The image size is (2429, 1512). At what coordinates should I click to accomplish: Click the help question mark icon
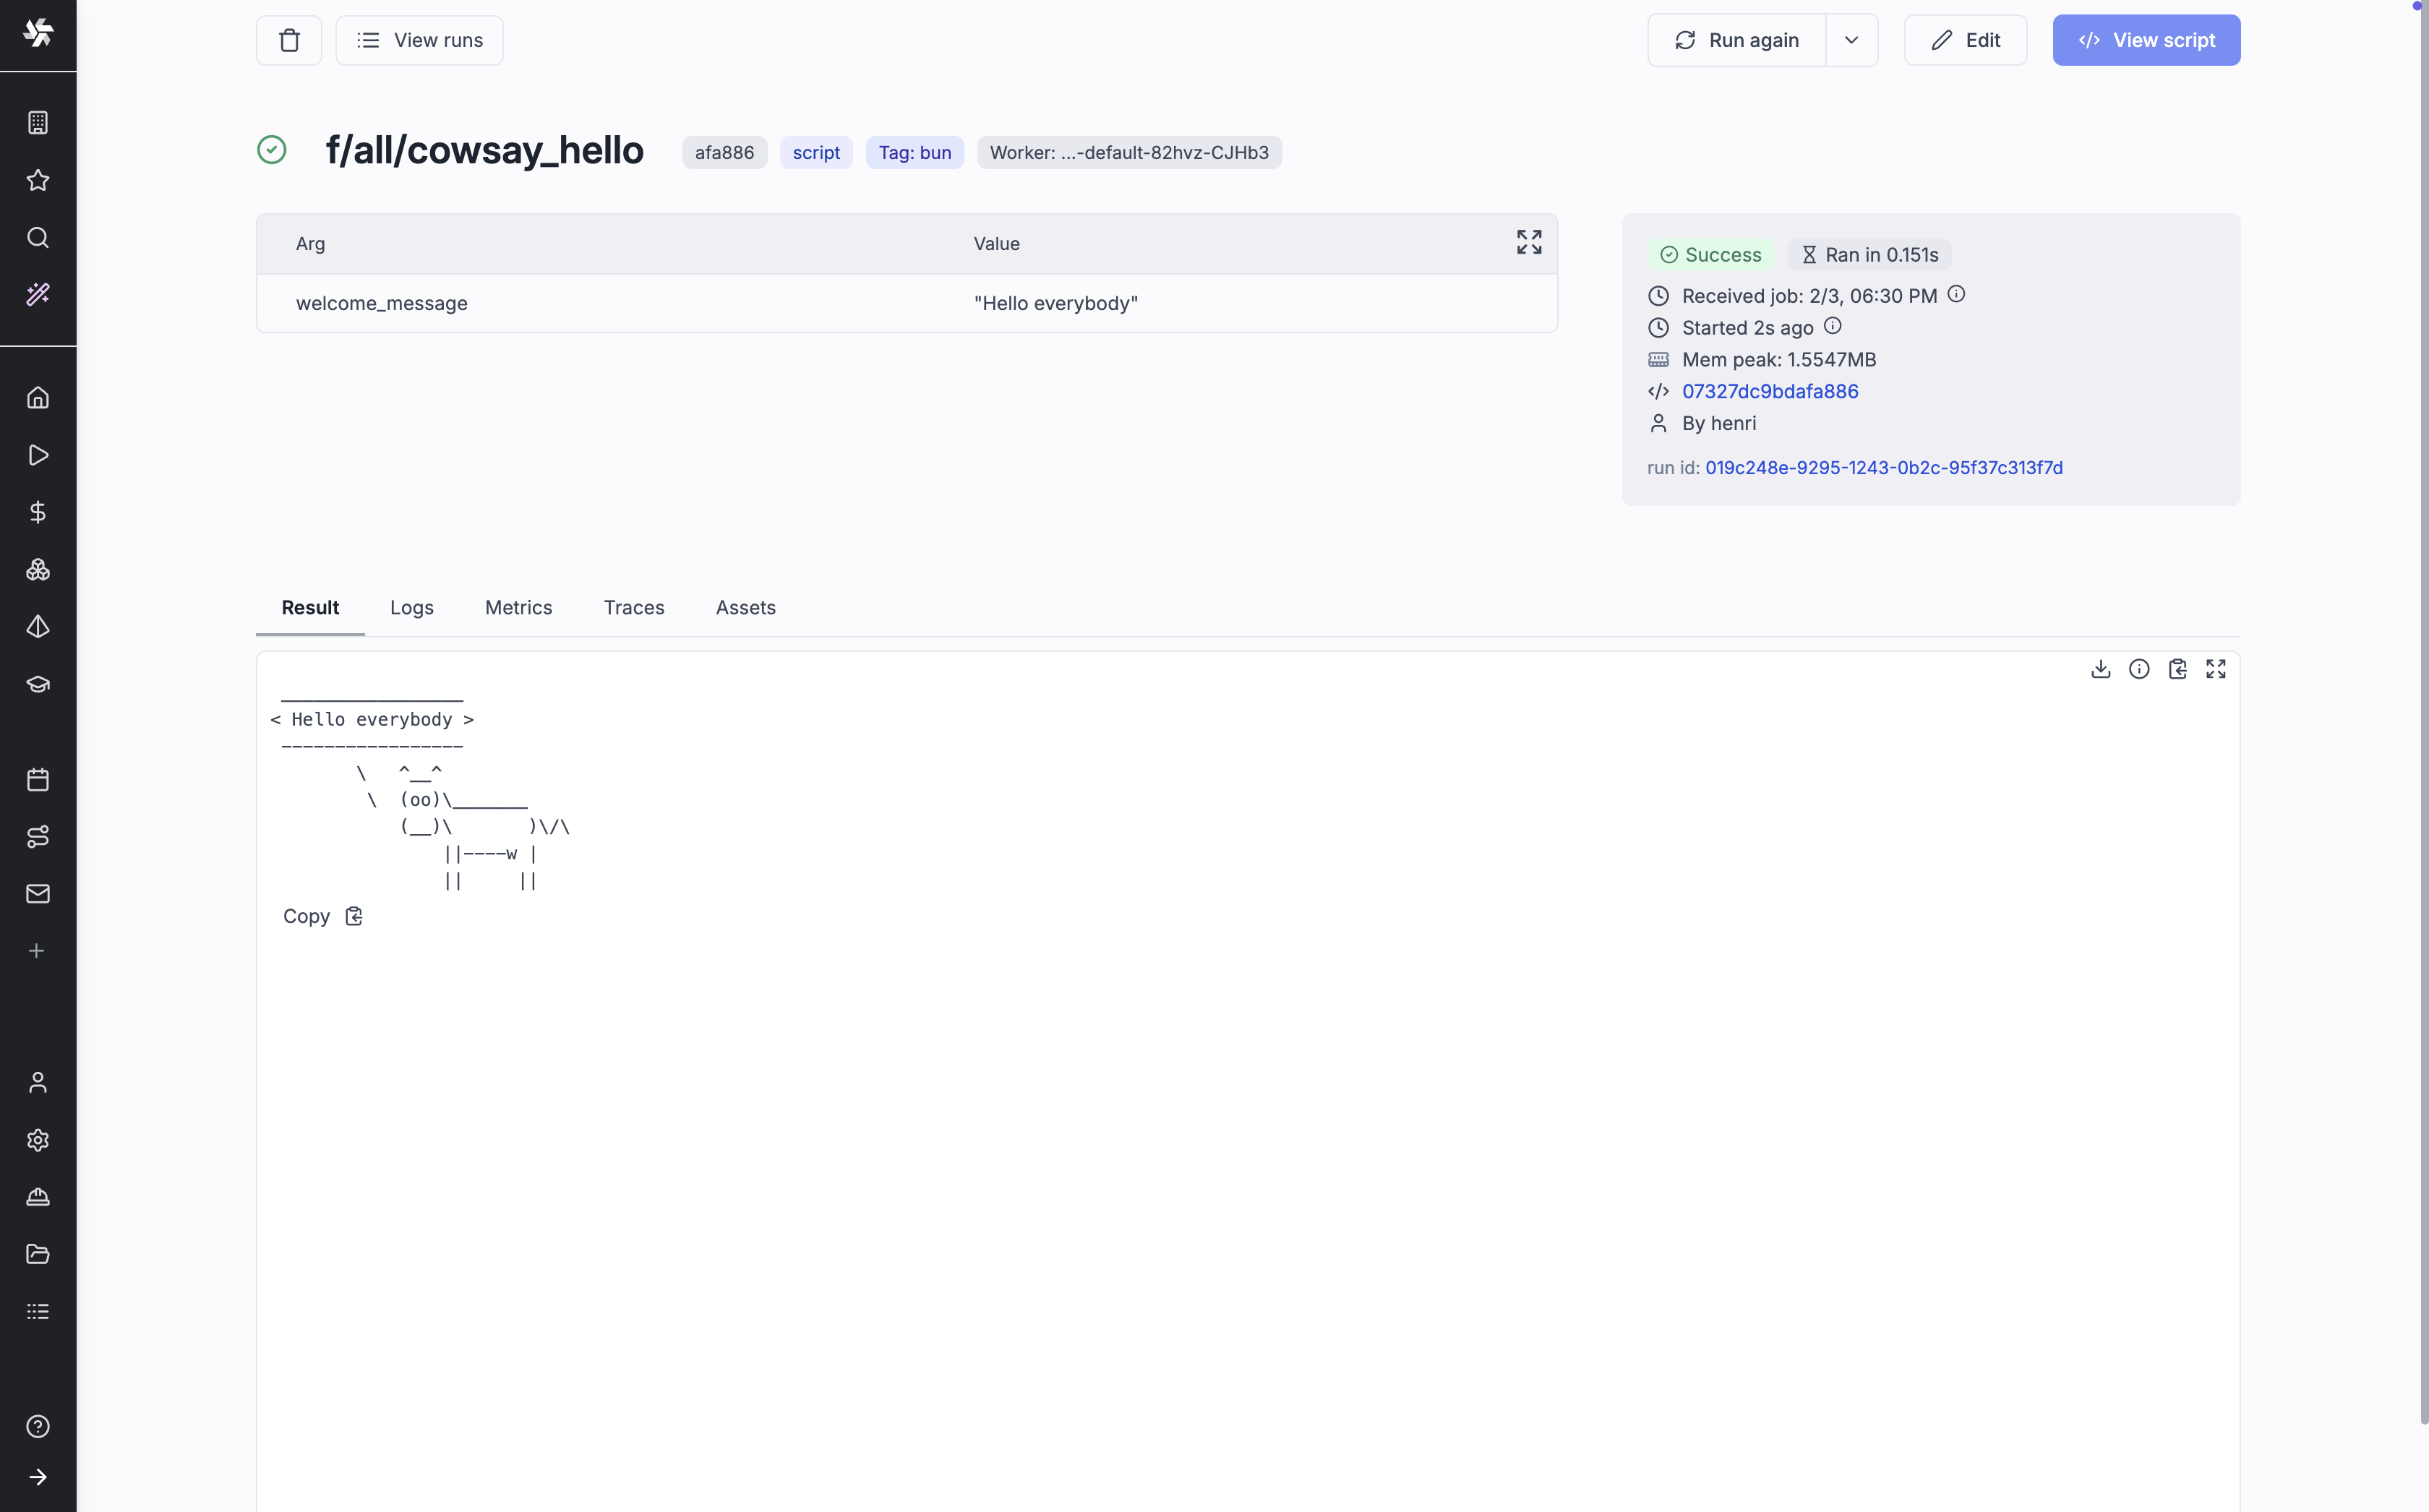(38, 1426)
